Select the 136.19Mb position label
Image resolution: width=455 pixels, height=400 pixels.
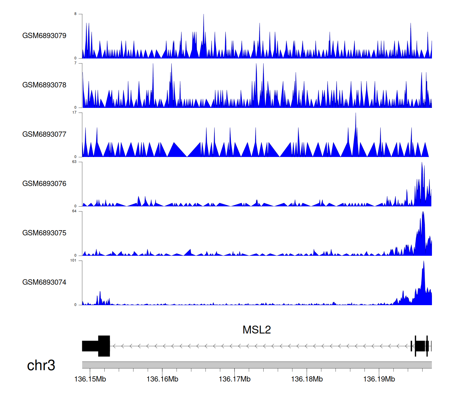379,379
